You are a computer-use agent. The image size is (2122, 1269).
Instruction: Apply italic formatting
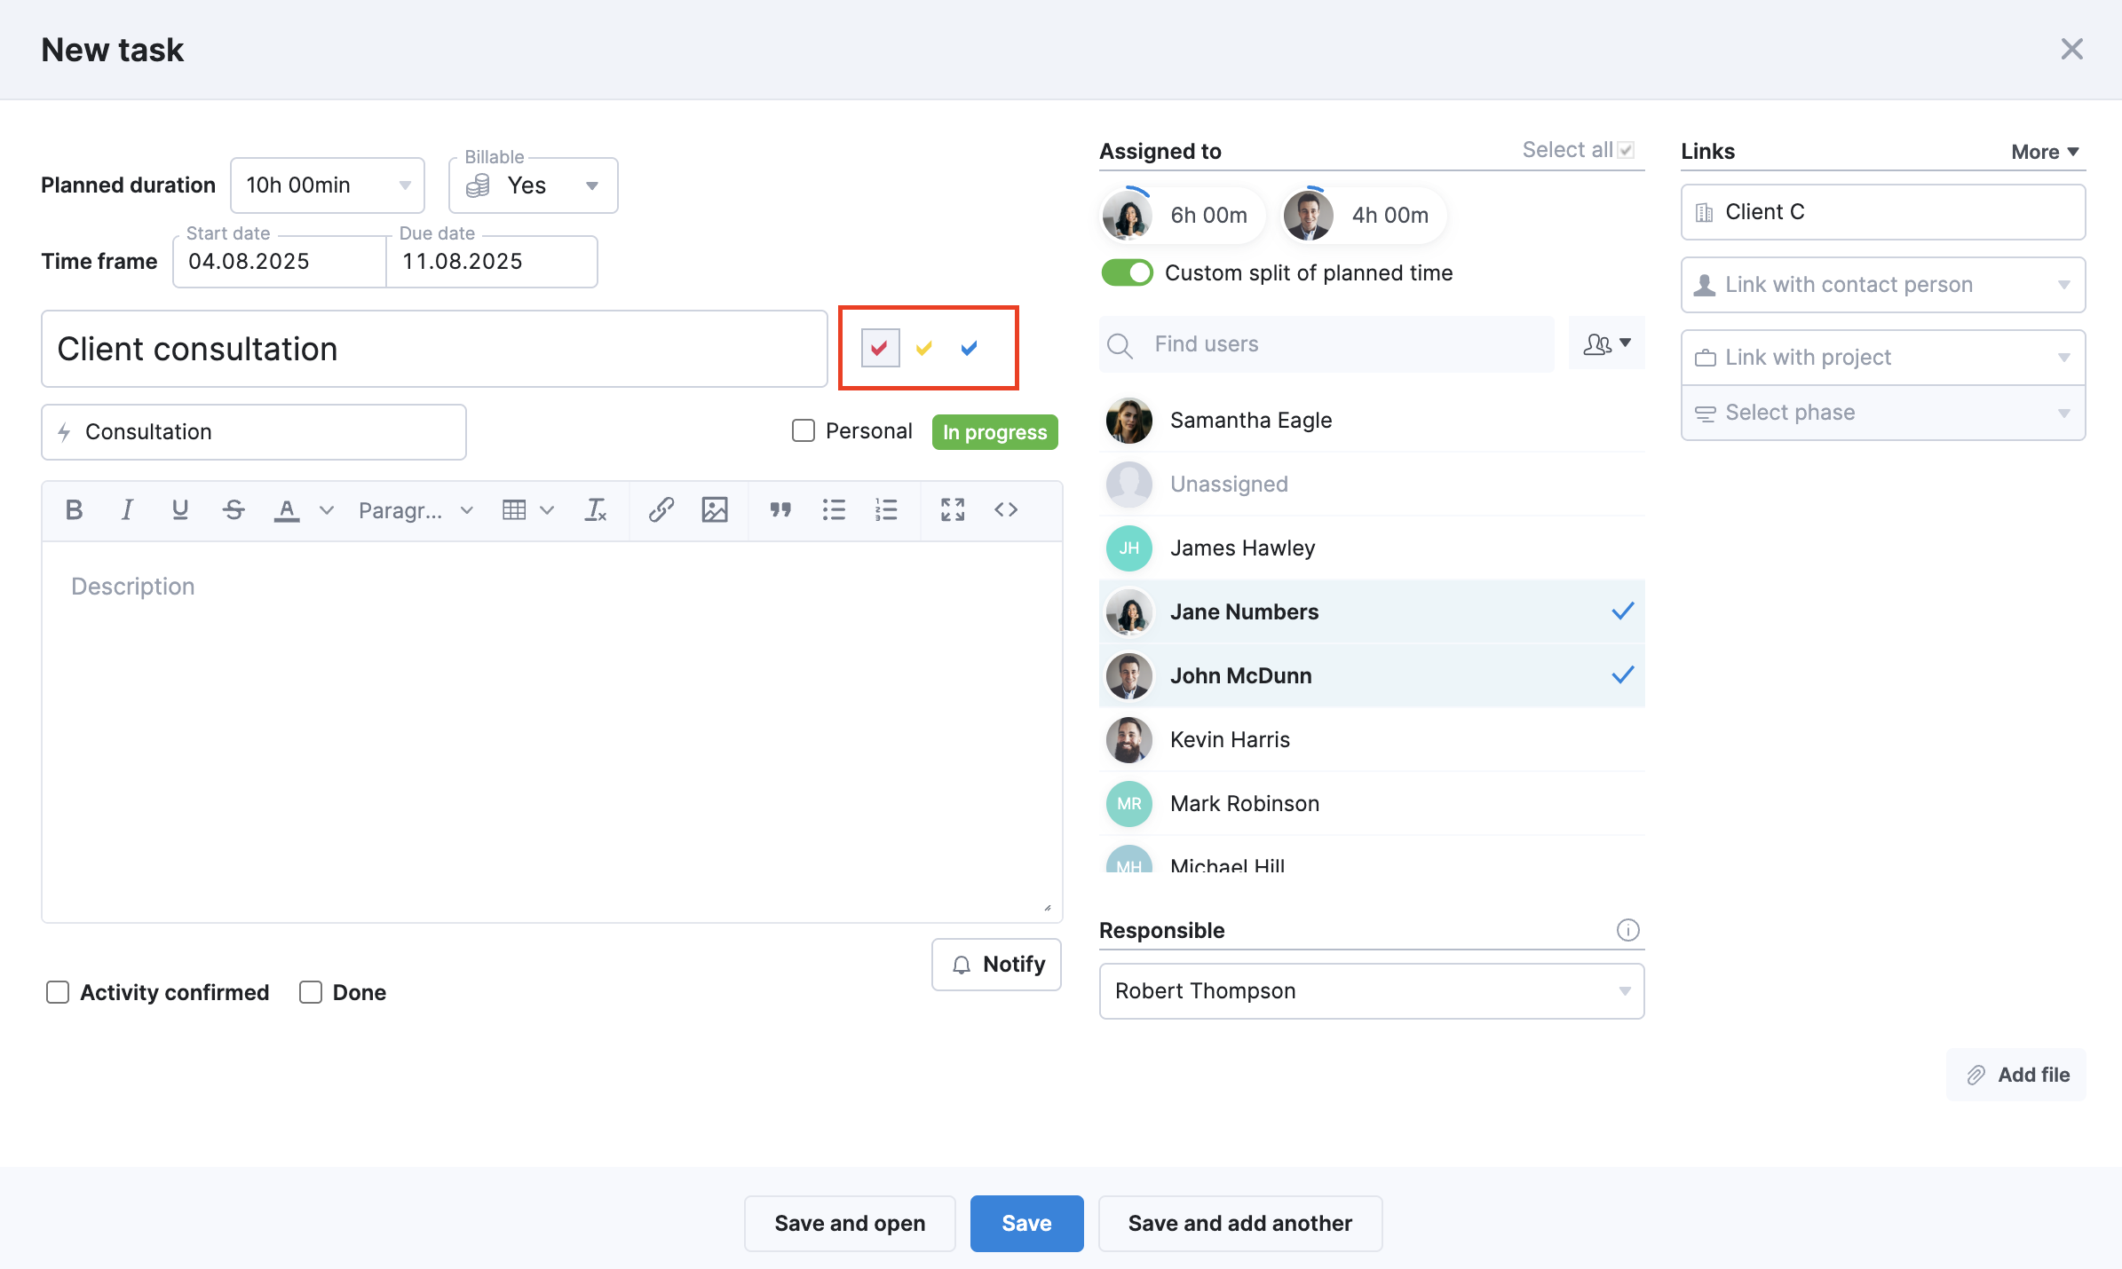click(127, 510)
